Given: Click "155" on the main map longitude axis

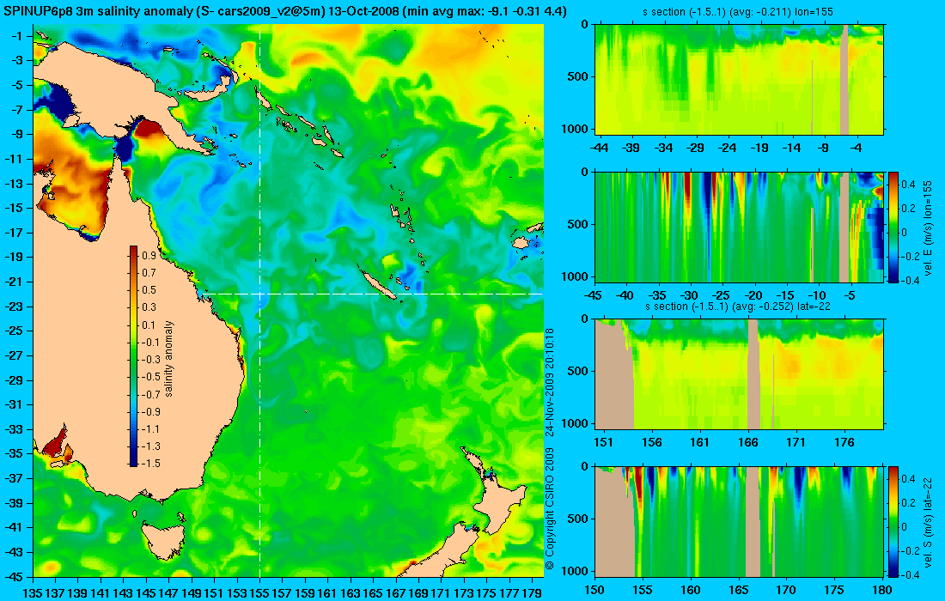Looking at the screenshot, I should coord(259,593).
